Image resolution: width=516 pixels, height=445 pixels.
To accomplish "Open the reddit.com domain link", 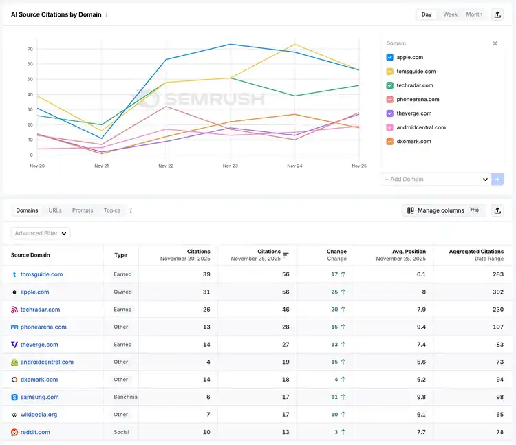I will 35,432.
